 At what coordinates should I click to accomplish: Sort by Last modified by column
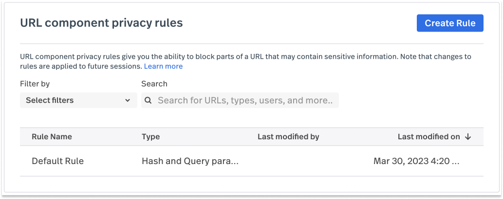click(x=288, y=136)
